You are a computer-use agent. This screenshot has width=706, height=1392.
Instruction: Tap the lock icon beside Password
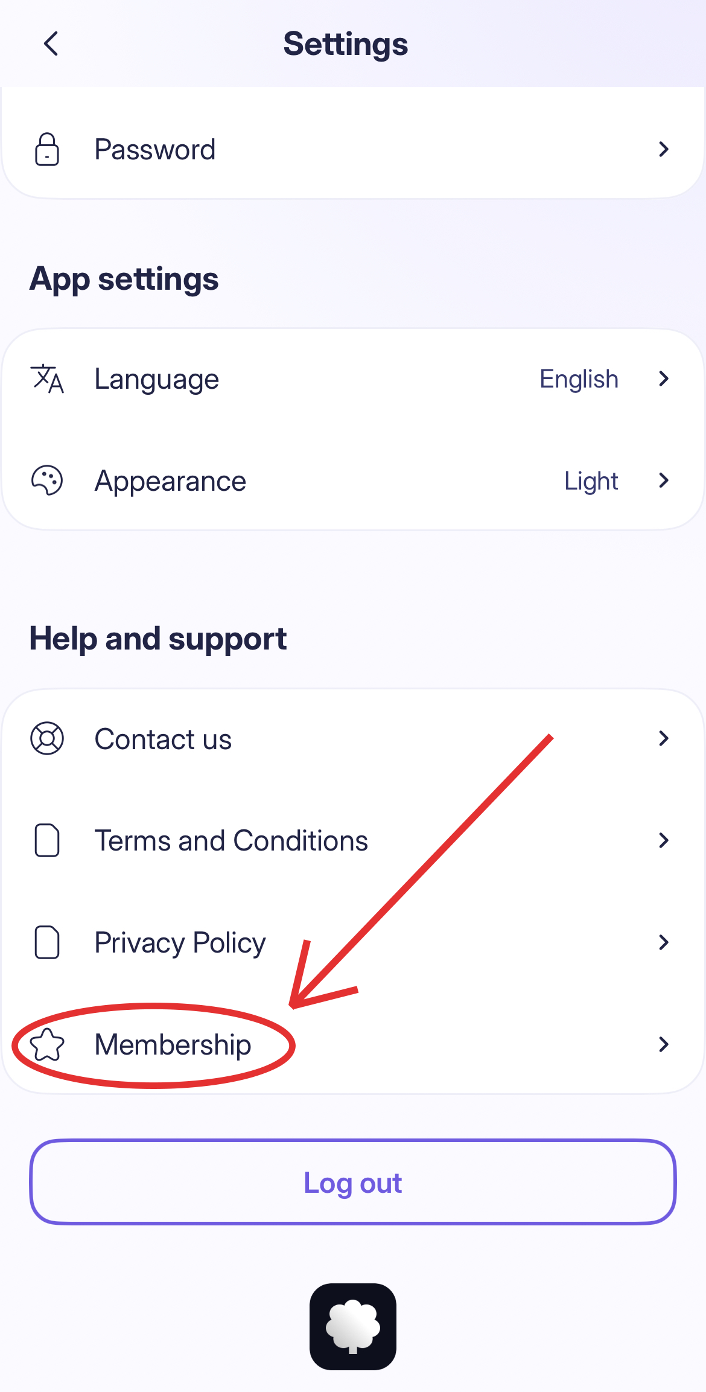(47, 149)
